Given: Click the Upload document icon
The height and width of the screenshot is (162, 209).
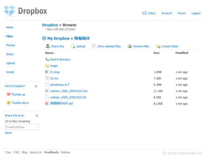Looking at the screenshot, I should pyautogui.click(x=73, y=46).
